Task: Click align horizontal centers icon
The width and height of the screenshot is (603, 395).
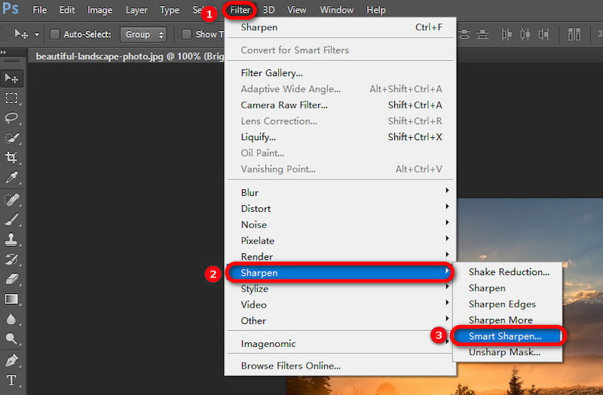Action: pyautogui.click(x=525, y=34)
